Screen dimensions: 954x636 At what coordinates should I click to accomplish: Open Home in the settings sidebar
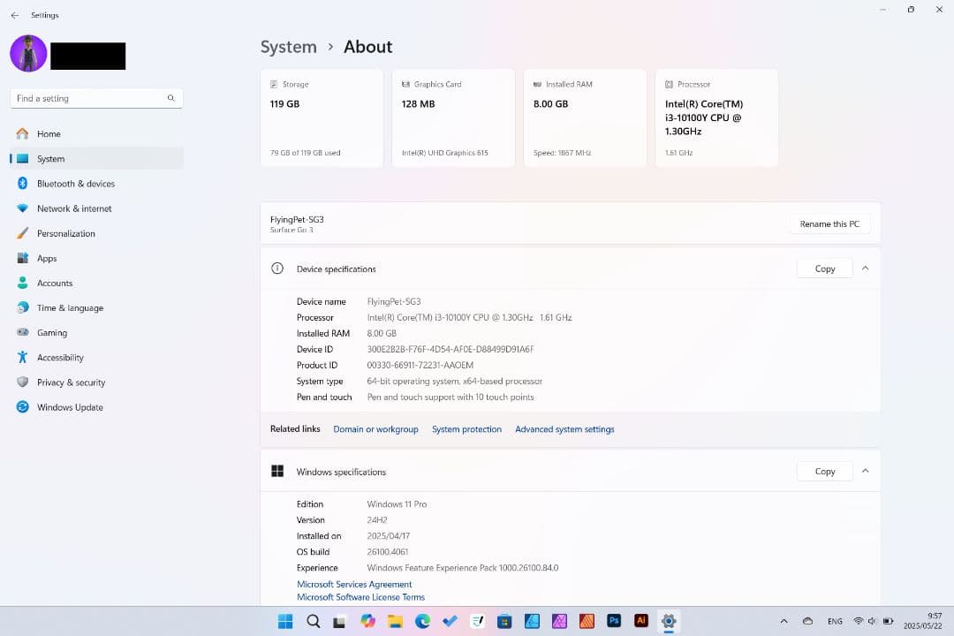[x=96, y=134]
